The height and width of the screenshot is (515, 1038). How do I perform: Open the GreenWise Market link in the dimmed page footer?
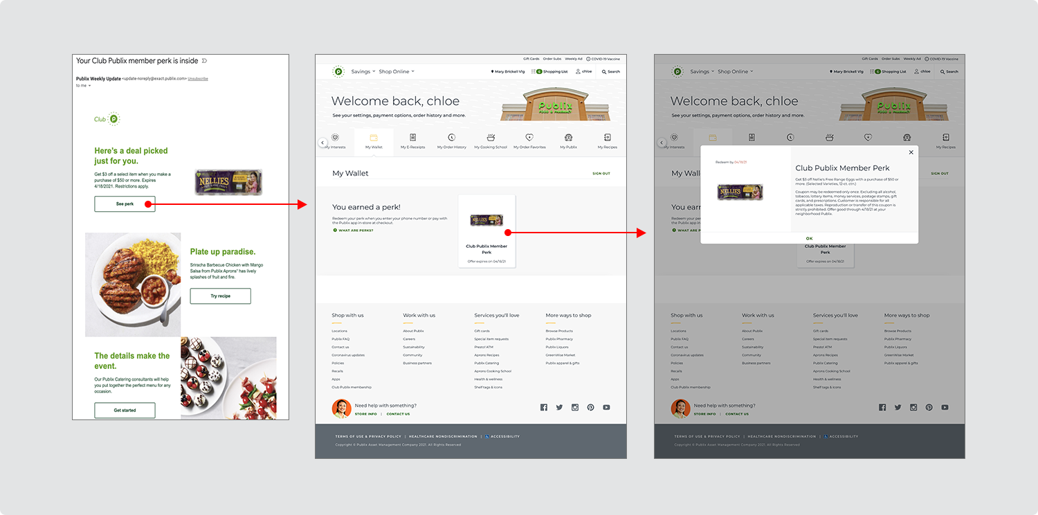(x=899, y=355)
